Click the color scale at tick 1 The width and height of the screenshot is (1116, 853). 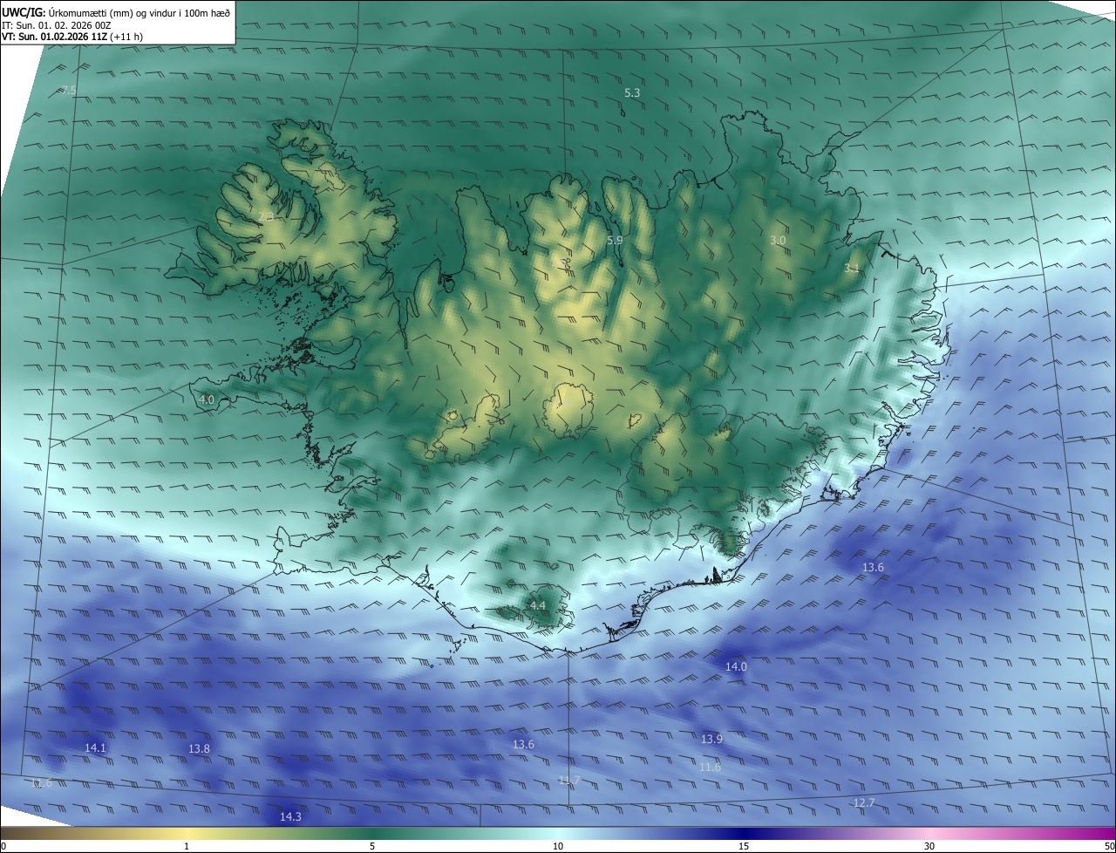pyautogui.click(x=187, y=846)
